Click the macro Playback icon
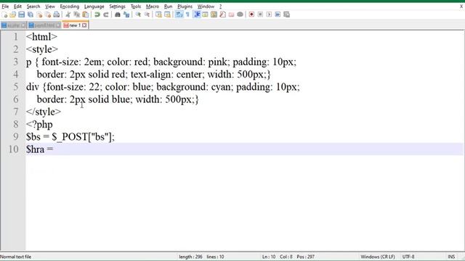 269,14
